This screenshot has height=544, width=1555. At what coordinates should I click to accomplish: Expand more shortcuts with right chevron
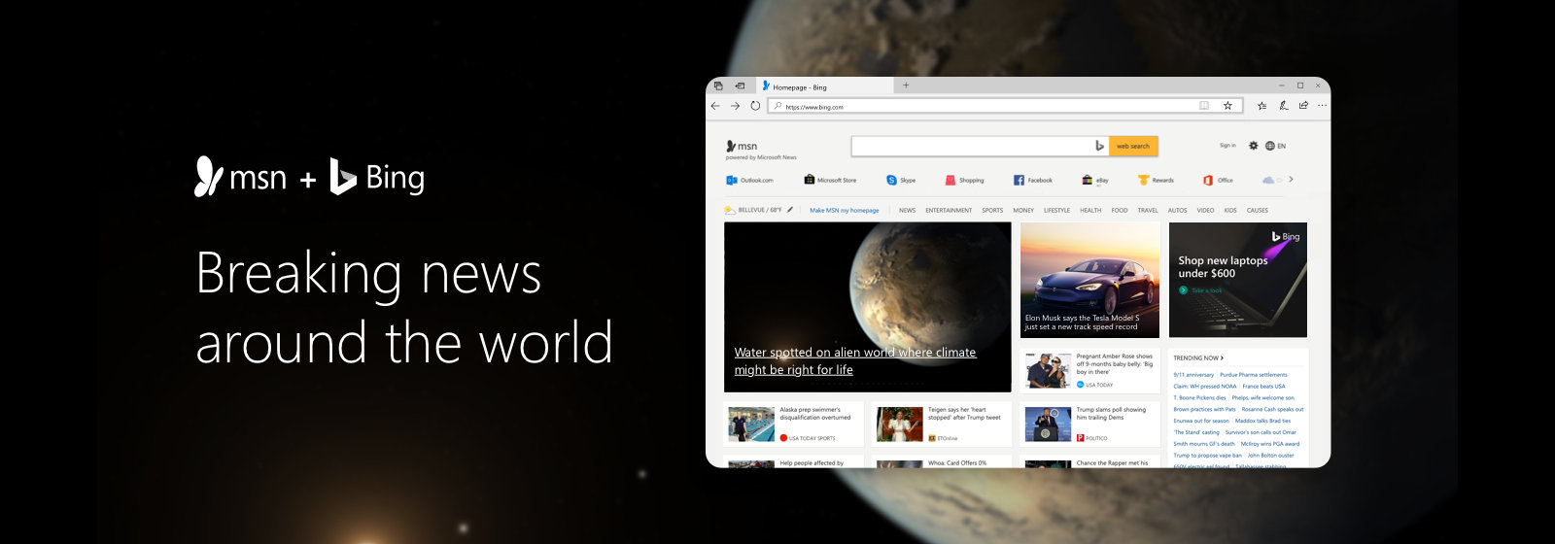(x=1291, y=180)
